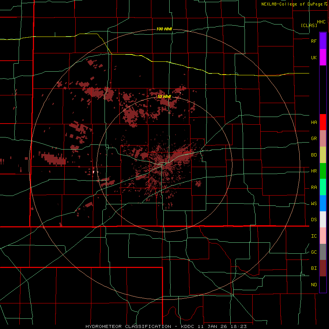
Task: Click the GC gray legend swatch
Action: [x=323, y=252]
